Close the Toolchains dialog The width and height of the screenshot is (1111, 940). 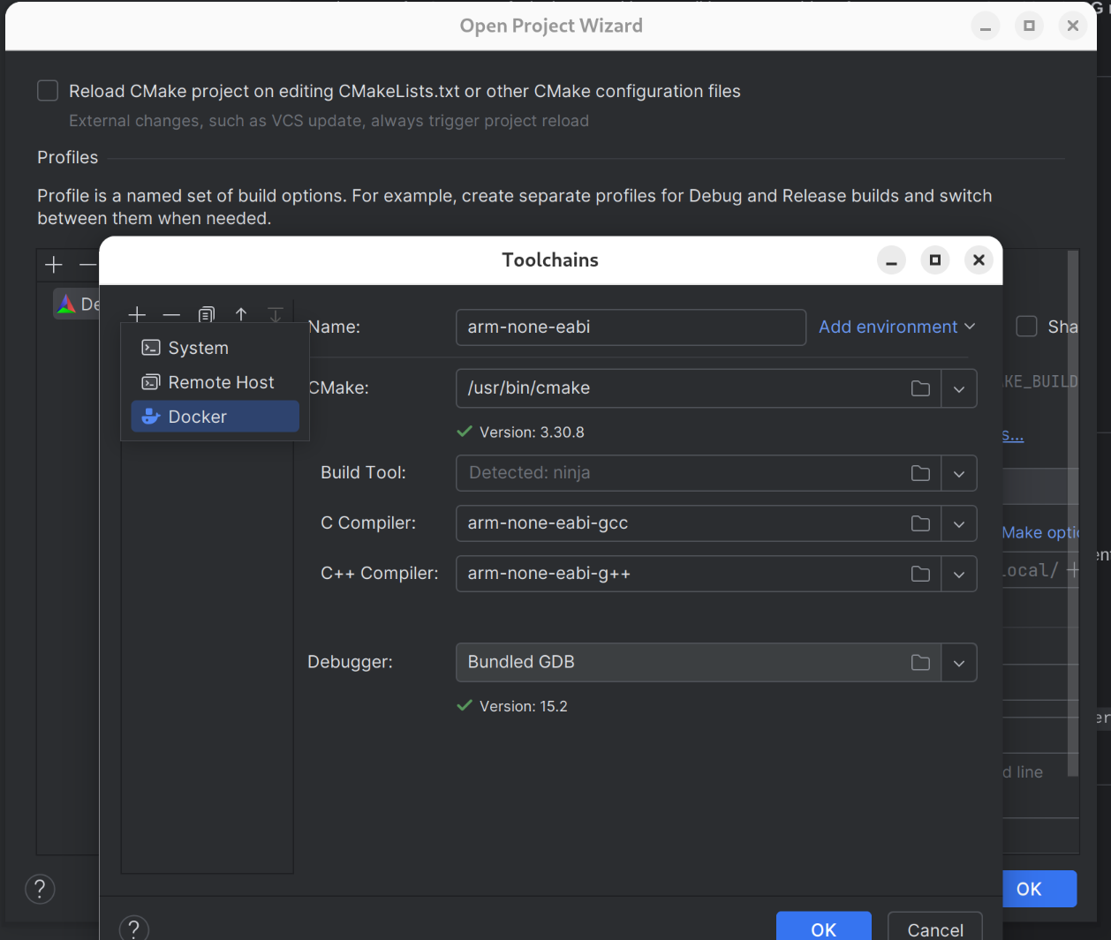[x=979, y=260]
